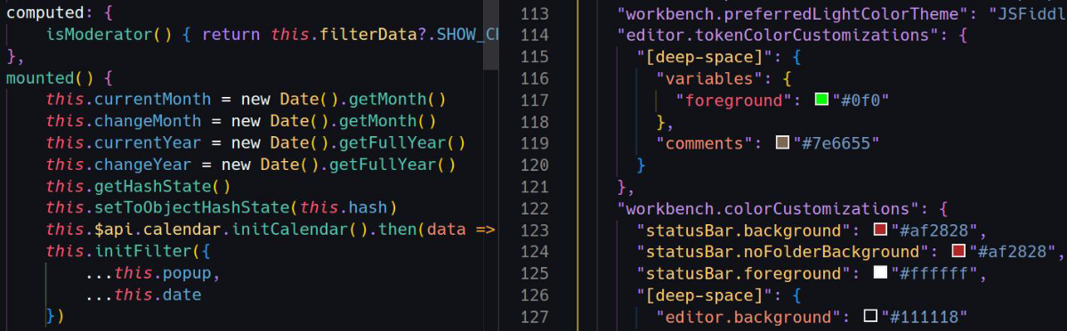
Task: Click the "setToObjectHashState" call
Action: (192, 207)
